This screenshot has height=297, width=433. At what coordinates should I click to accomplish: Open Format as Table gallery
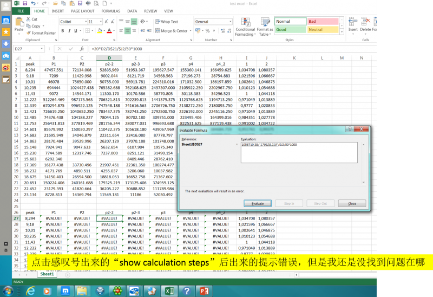point(265,27)
